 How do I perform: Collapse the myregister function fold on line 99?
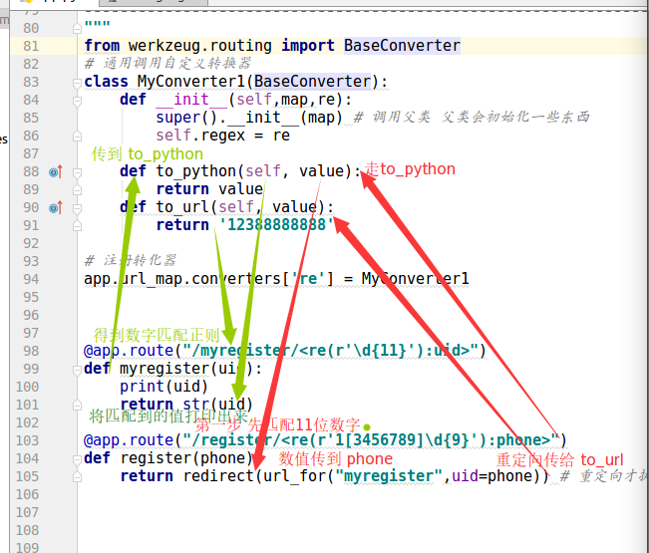77,370
